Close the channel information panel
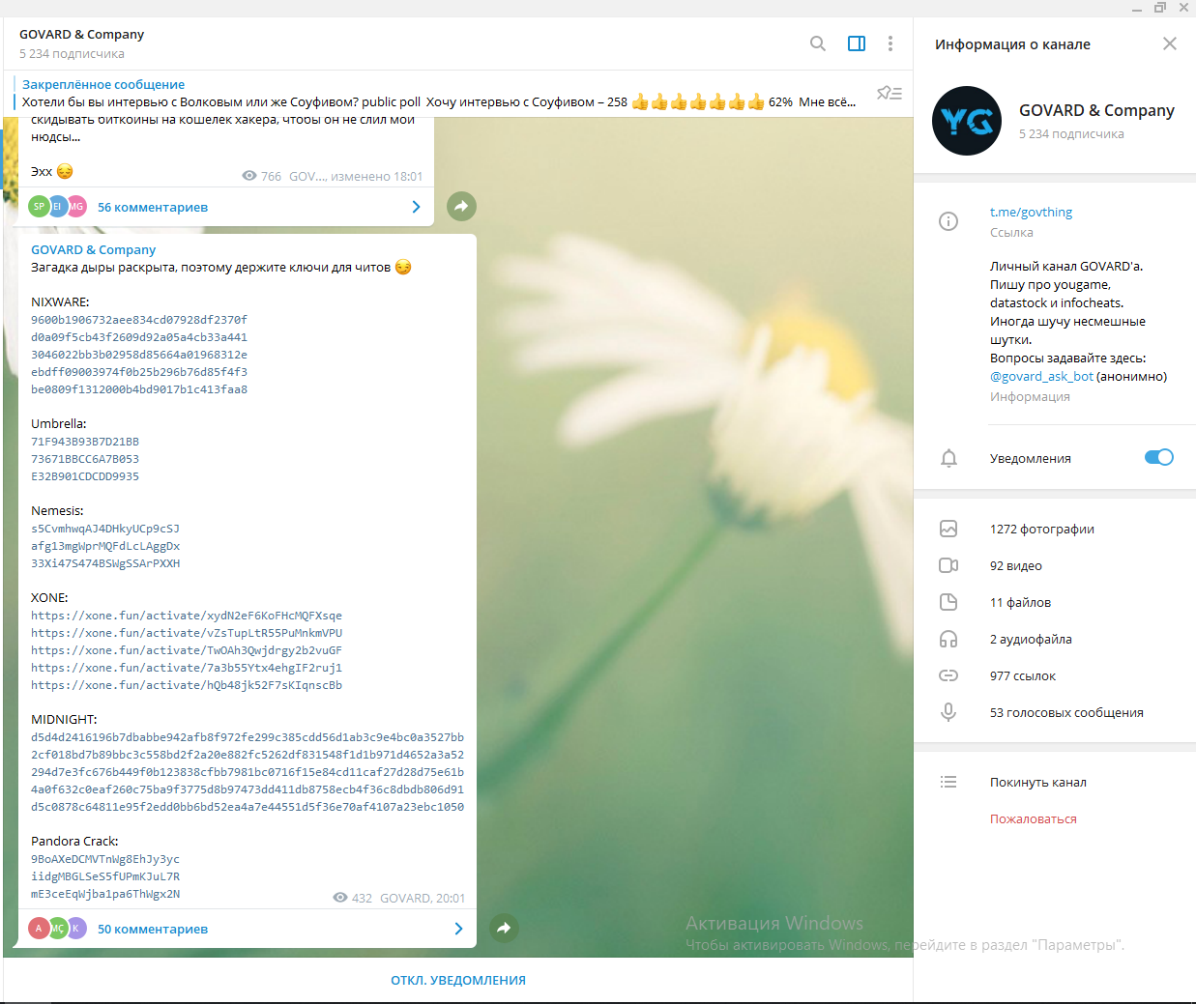Viewport: 1196px width, 1004px height. pyautogui.click(x=1170, y=43)
